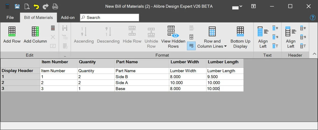This screenshot has width=318, height=130.
Task: Click the Redo arrow in the title bar
Action: [x=46, y=6]
